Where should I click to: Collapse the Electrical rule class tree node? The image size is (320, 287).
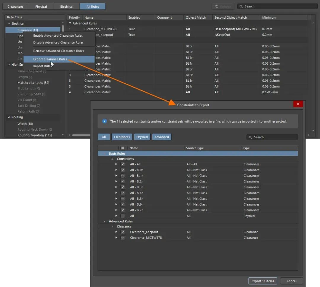click(9, 24)
